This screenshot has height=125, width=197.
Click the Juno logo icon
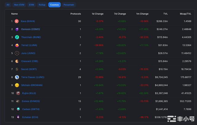[x=17, y=53]
